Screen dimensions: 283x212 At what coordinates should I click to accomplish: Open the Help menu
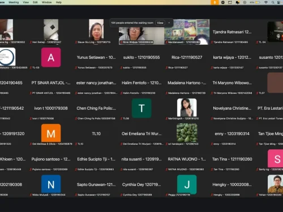point(59,2)
